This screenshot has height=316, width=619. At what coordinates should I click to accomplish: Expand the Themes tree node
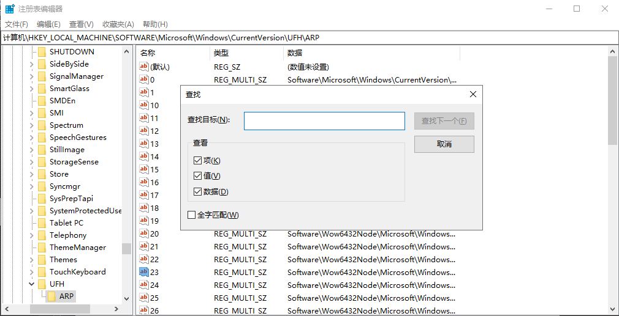tap(32, 259)
